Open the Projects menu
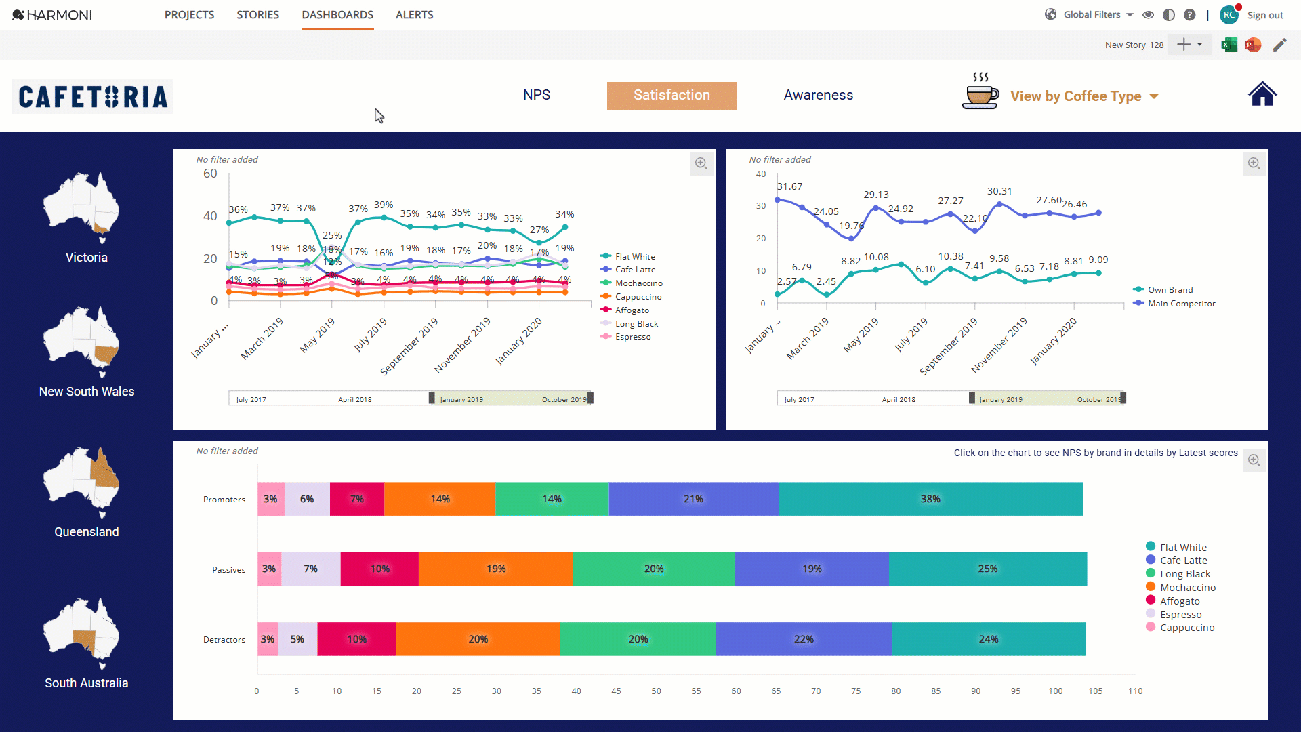1301x732 pixels. point(189,15)
